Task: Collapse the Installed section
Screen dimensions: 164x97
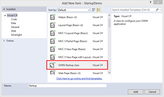Action: [4, 9]
